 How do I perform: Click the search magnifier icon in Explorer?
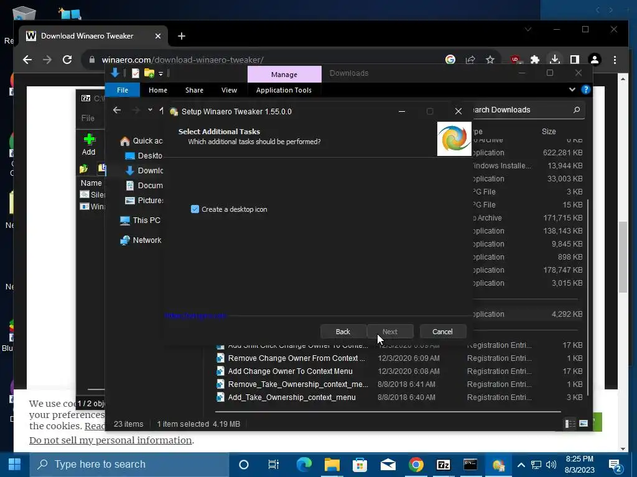coord(576,110)
